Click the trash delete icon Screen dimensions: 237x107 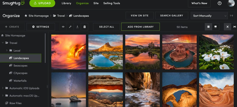84,27
